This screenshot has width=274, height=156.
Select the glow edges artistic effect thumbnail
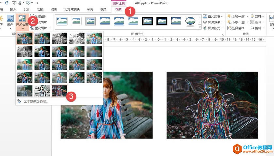coord(59,91)
